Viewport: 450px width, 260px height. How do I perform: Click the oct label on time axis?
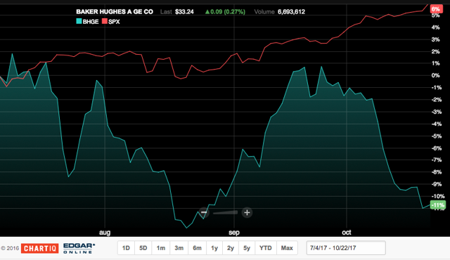(x=347, y=232)
